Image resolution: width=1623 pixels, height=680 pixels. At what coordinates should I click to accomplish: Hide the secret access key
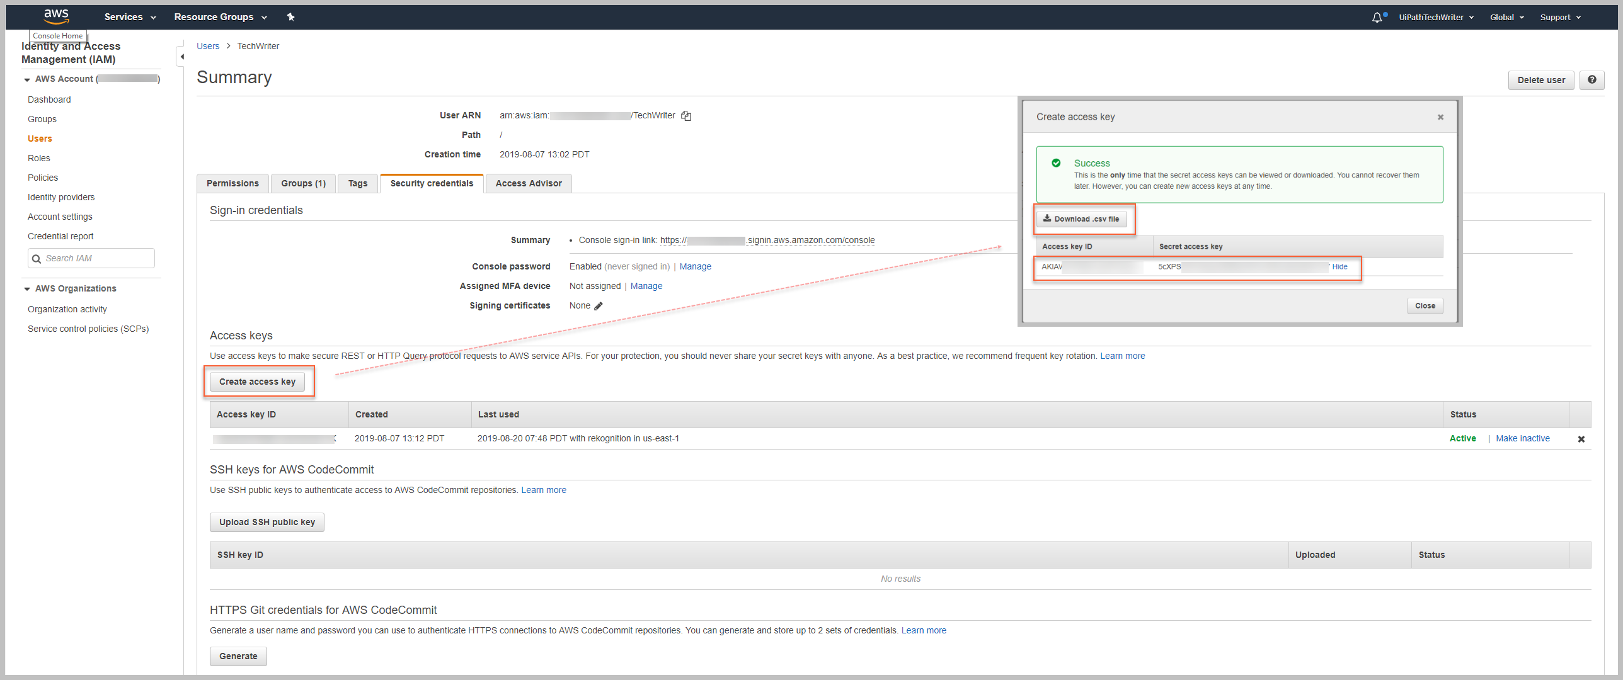pyautogui.click(x=1339, y=266)
